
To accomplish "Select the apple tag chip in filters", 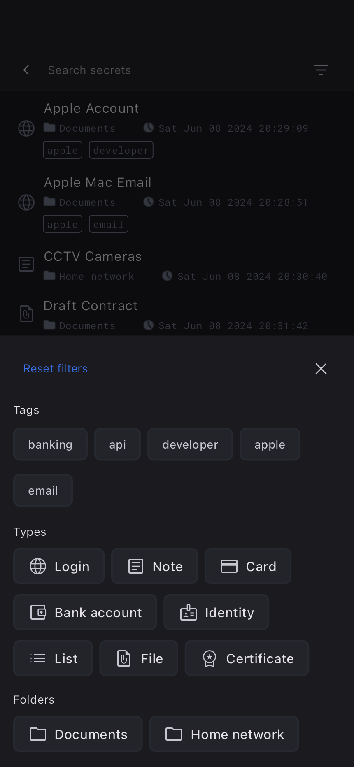I will point(270,444).
